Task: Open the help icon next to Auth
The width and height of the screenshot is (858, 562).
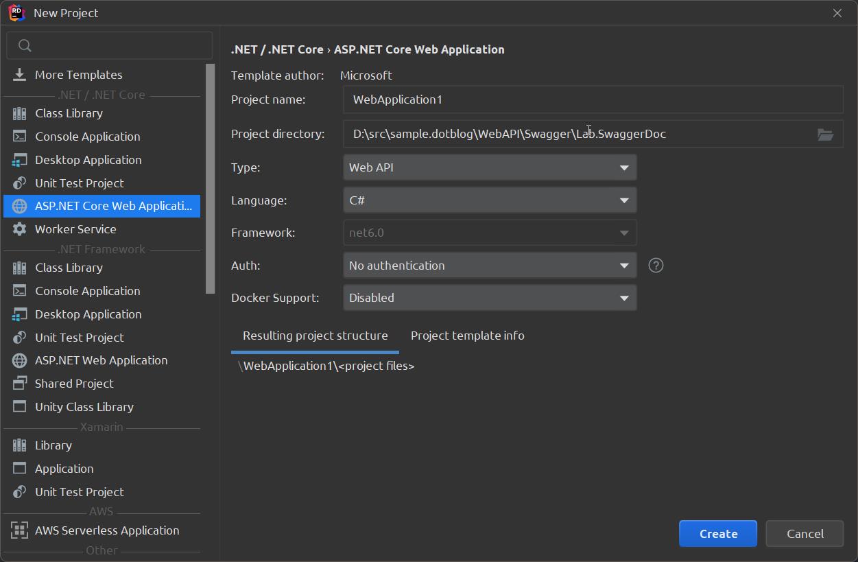Action: [x=655, y=265]
